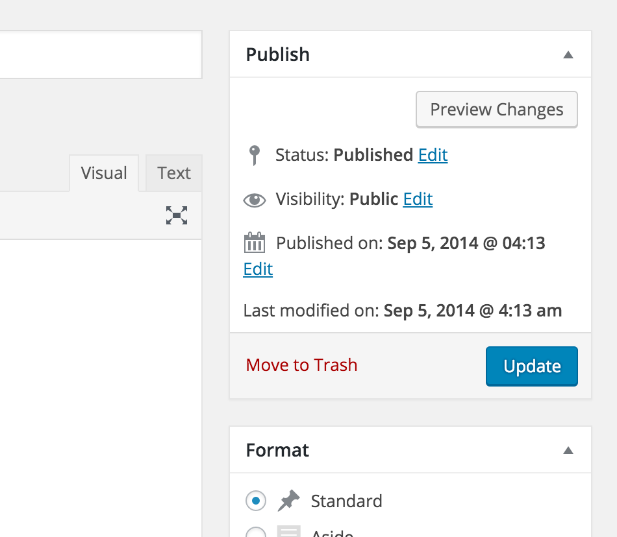Edit the Published on date
The height and width of the screenshot is (537, 617).
[258, 269]
